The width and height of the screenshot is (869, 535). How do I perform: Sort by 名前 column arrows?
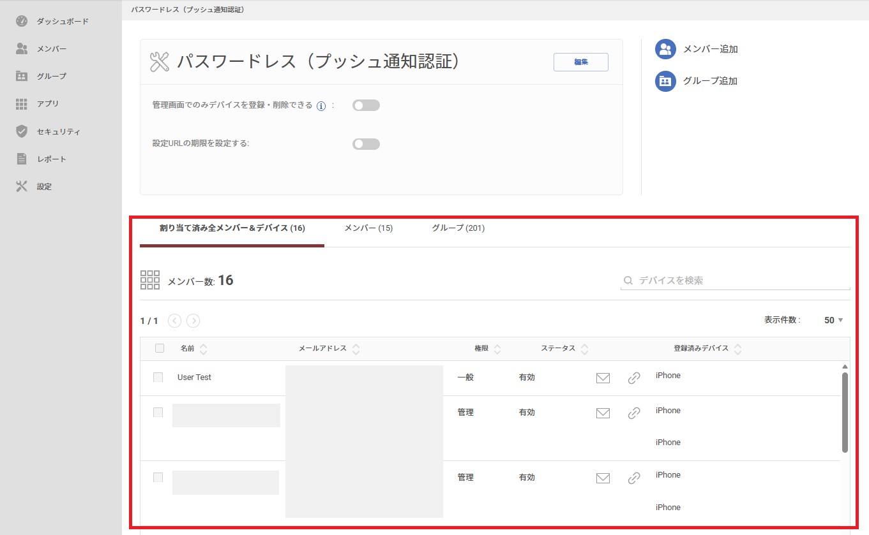point(204,349)
